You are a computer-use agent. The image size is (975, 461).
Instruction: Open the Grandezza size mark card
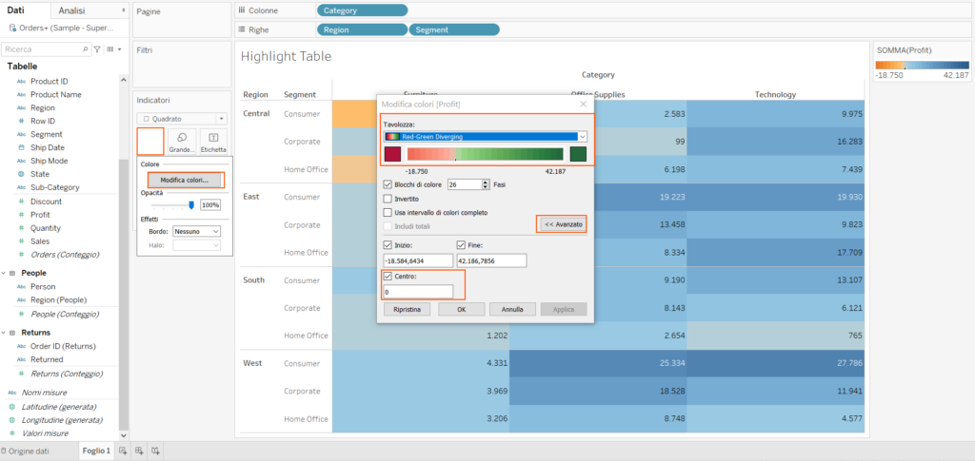pos(182,142)
